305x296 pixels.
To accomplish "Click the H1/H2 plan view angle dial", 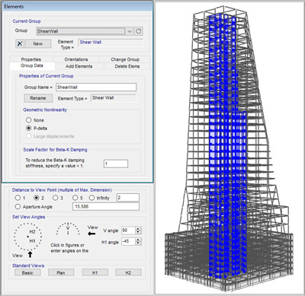I will 28,237.
